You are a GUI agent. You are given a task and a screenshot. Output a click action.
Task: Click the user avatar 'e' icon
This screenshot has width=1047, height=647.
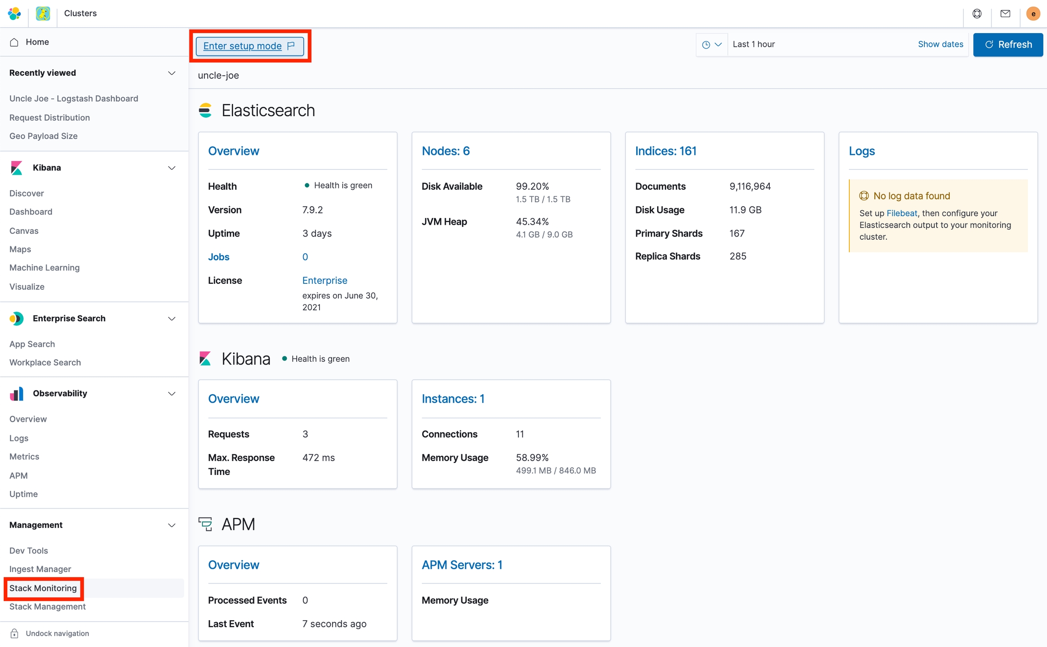pos(1033,14)
